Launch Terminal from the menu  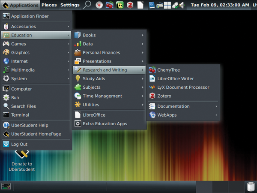coord(36,115)
